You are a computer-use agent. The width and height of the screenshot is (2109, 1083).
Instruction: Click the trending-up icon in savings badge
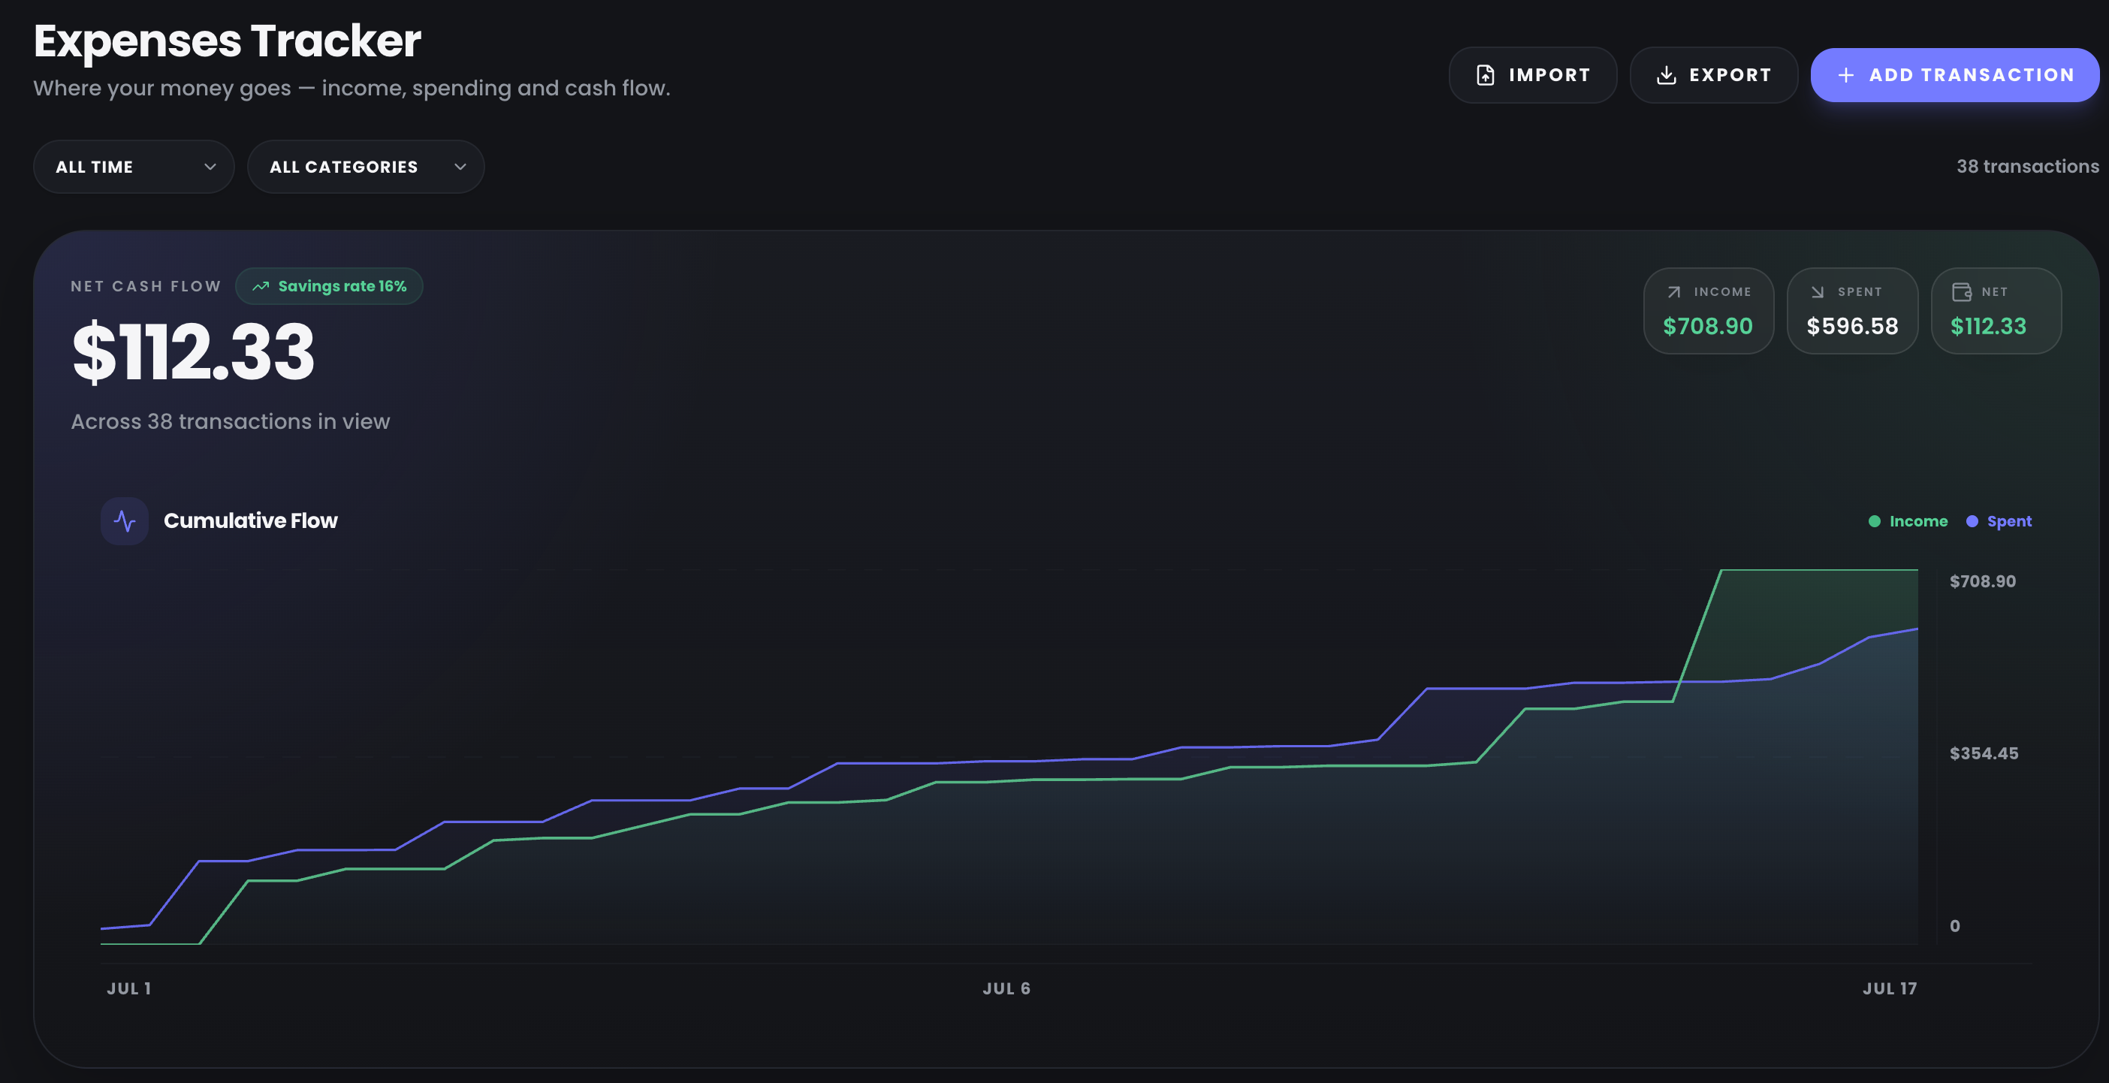pos(261,286)
